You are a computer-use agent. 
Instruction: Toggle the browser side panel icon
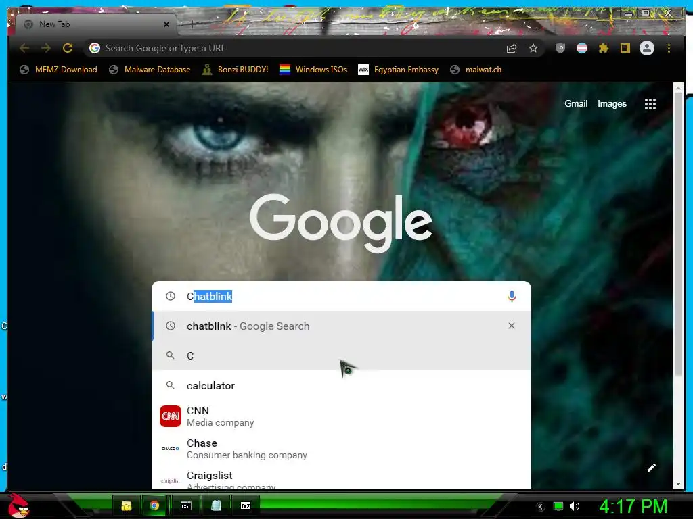(625, 48)
